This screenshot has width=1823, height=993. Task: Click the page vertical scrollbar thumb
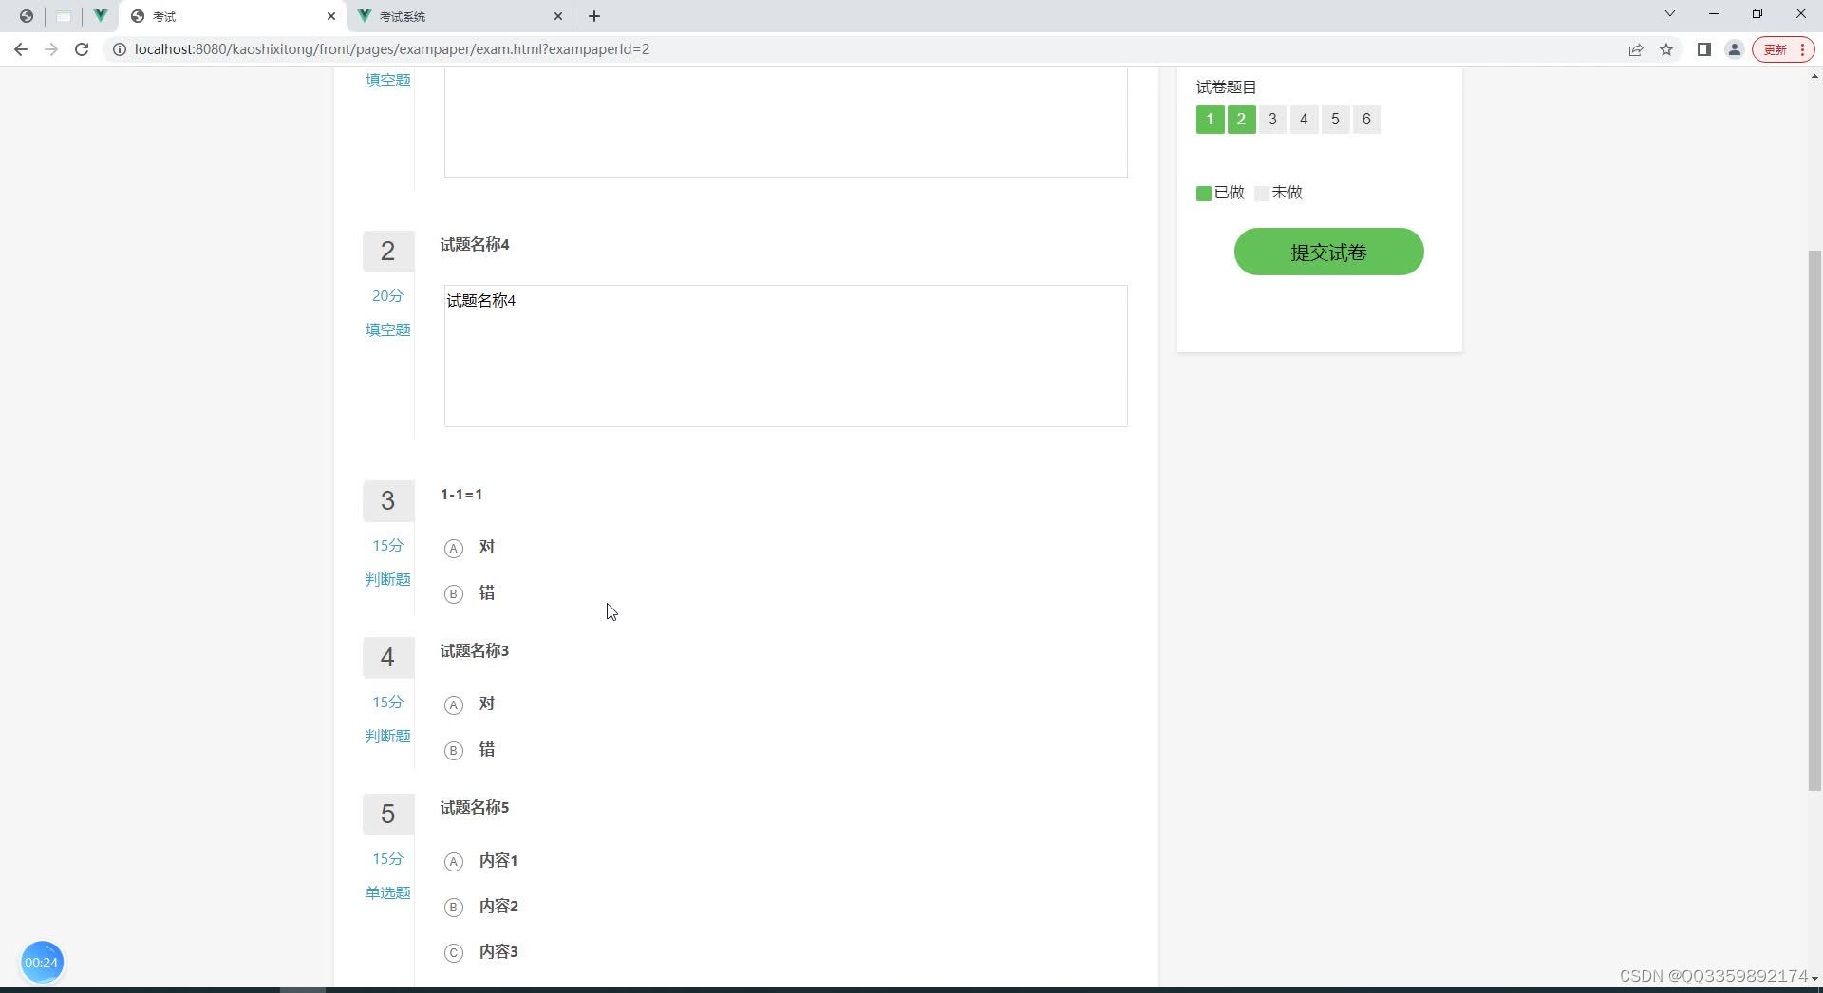1814,520
